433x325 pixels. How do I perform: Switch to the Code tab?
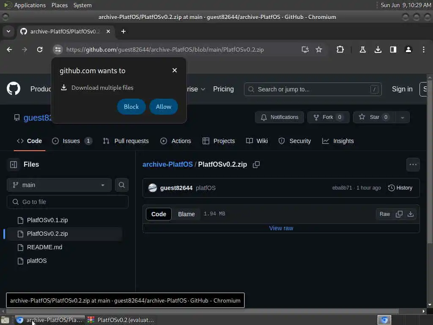[30, 141]
